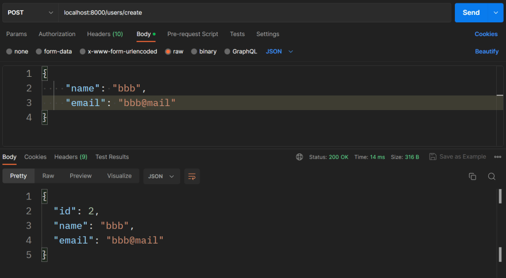The height and width of the screenshot is (278, 506).
Task: Select the binary body radio option
Action: pyautogui.click(x=194, y=52)
